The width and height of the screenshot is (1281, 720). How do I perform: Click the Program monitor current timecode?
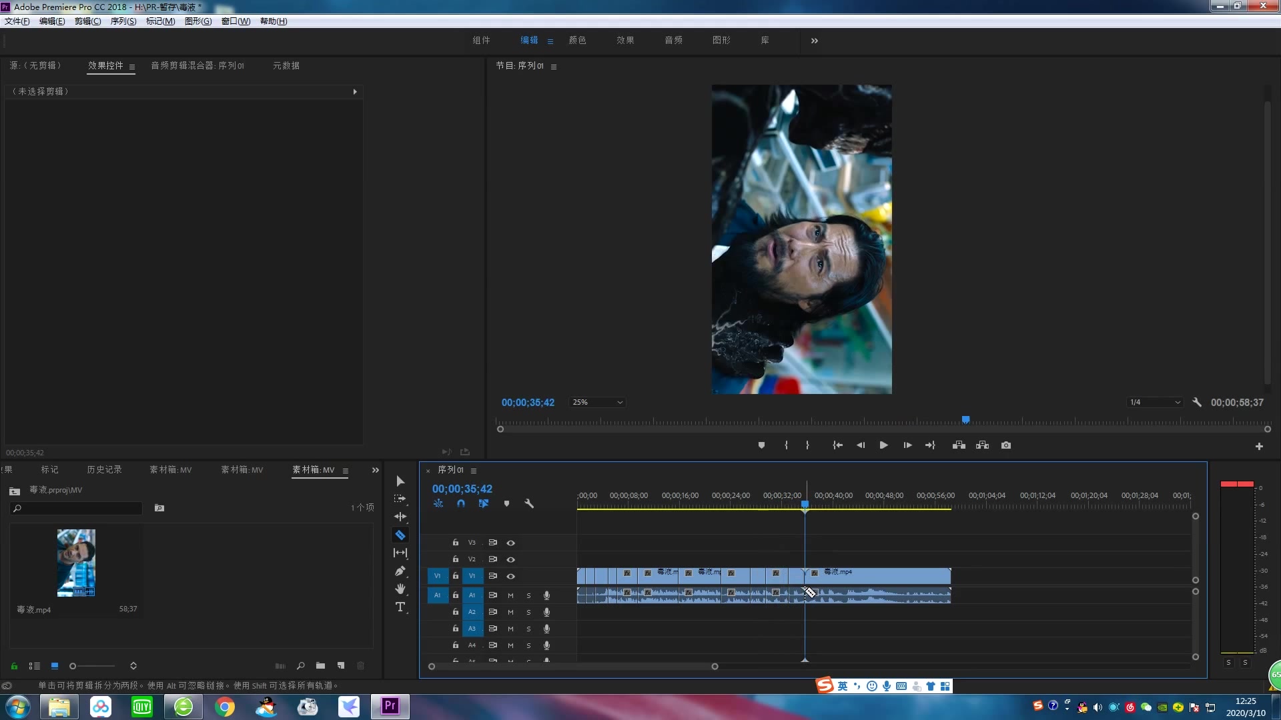coord(528,403)
